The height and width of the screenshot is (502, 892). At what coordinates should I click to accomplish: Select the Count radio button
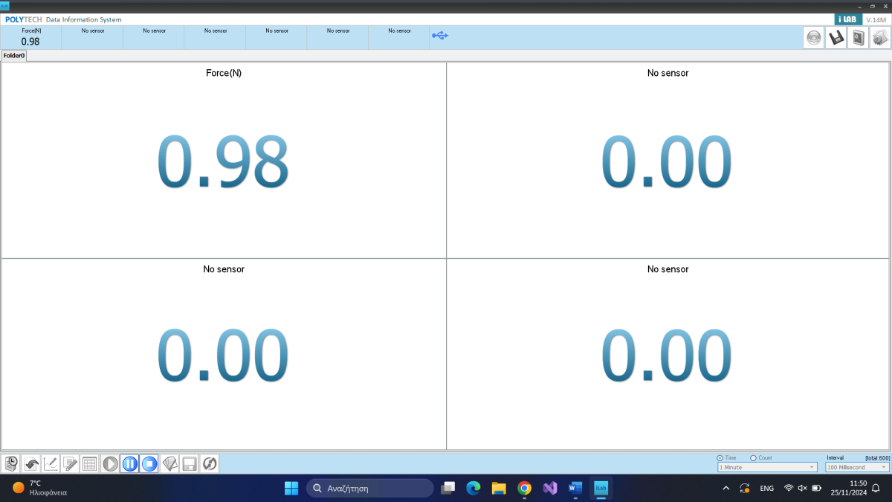click(753, 458)
